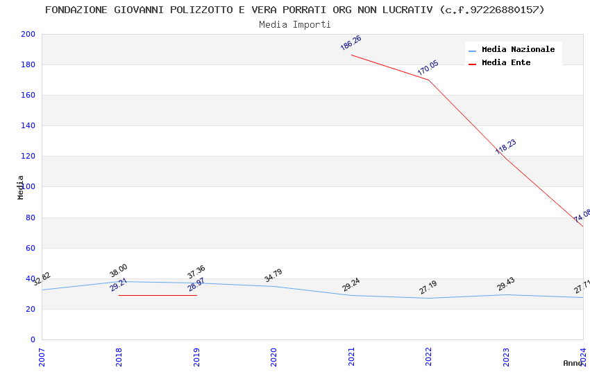Click the 29.24 data label
Image resolution: width=590 pixels, height=381 pixels.
coord(351,285)
